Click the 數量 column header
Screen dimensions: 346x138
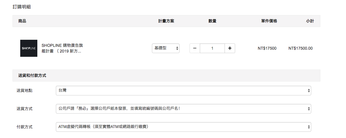212,21
